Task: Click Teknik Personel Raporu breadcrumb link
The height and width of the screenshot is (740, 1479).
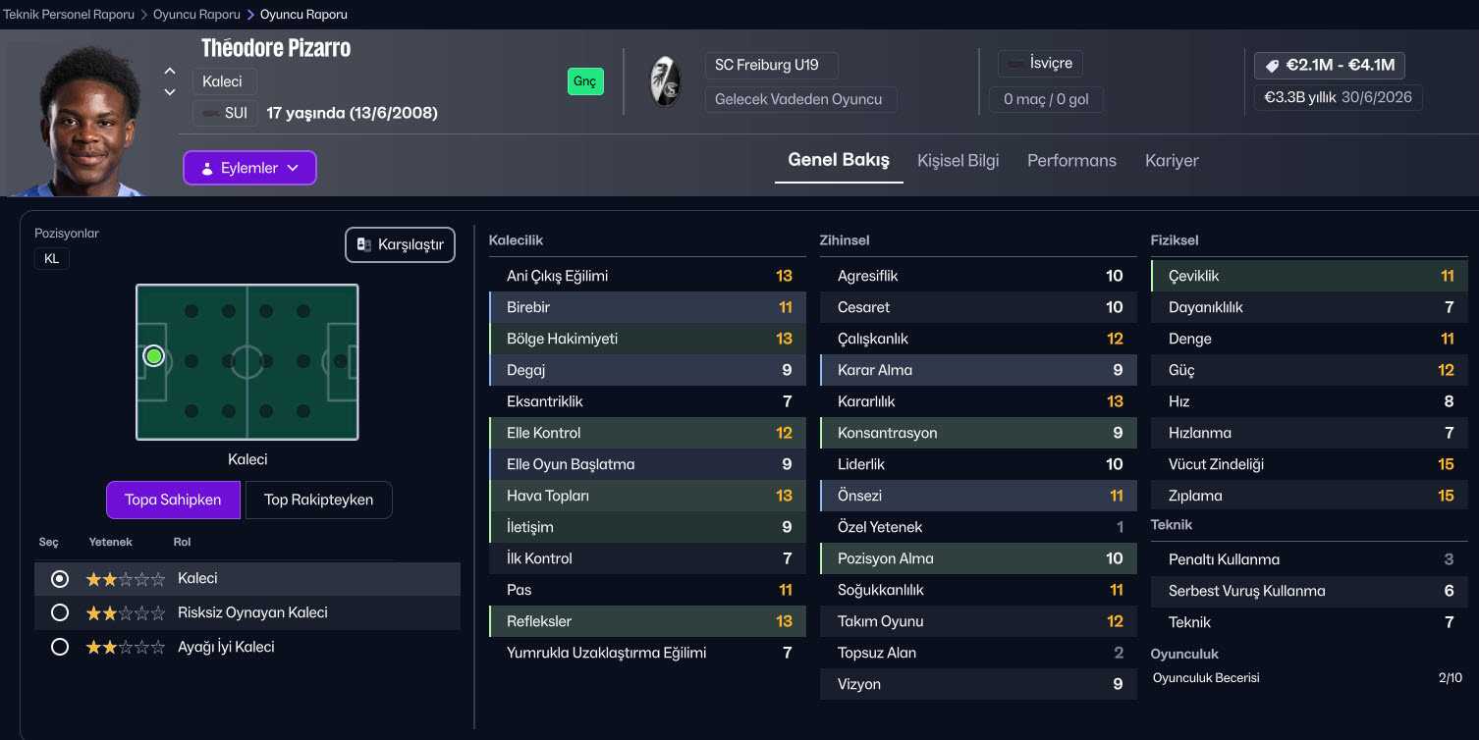Action: (x=69, y=15)
